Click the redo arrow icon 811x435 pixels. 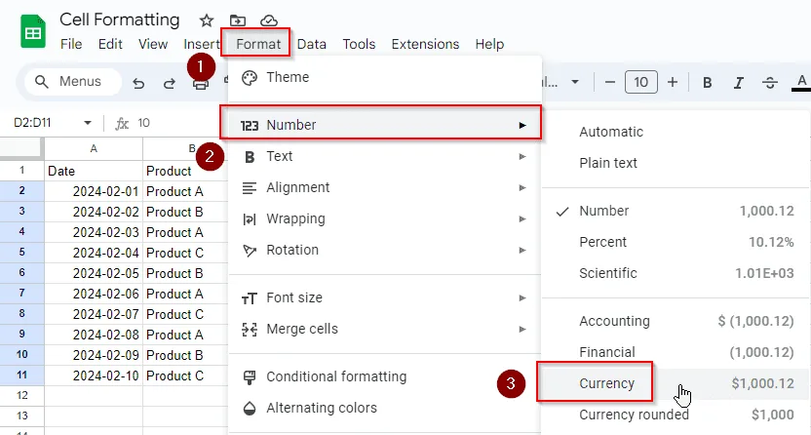click(170, 83)
